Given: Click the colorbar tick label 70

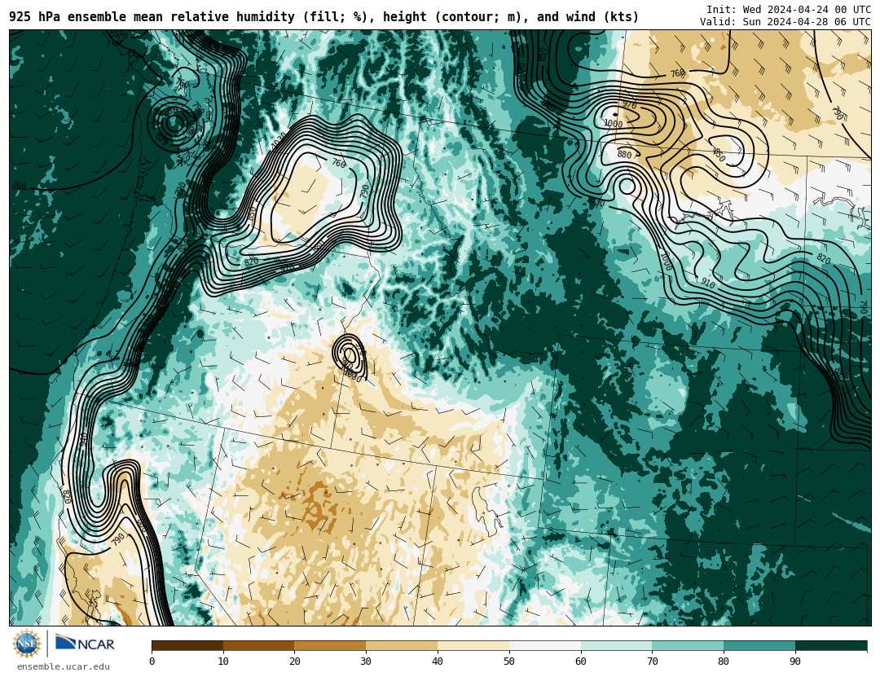Looking at the screenshot, I should coord(653,662).
